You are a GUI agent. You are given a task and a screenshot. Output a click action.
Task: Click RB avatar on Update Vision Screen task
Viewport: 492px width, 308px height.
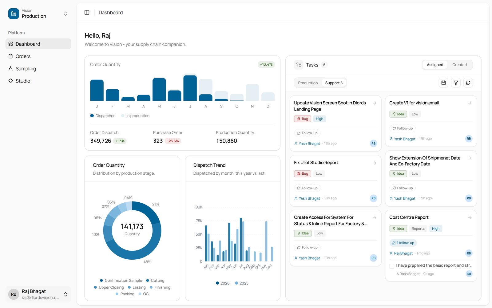pos(373,144)
